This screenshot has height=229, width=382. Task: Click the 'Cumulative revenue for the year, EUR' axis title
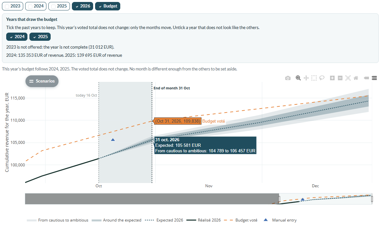[x=7, y=132]
